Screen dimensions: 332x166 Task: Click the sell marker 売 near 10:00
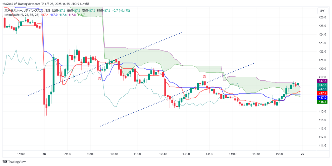[x=100, y=78]
